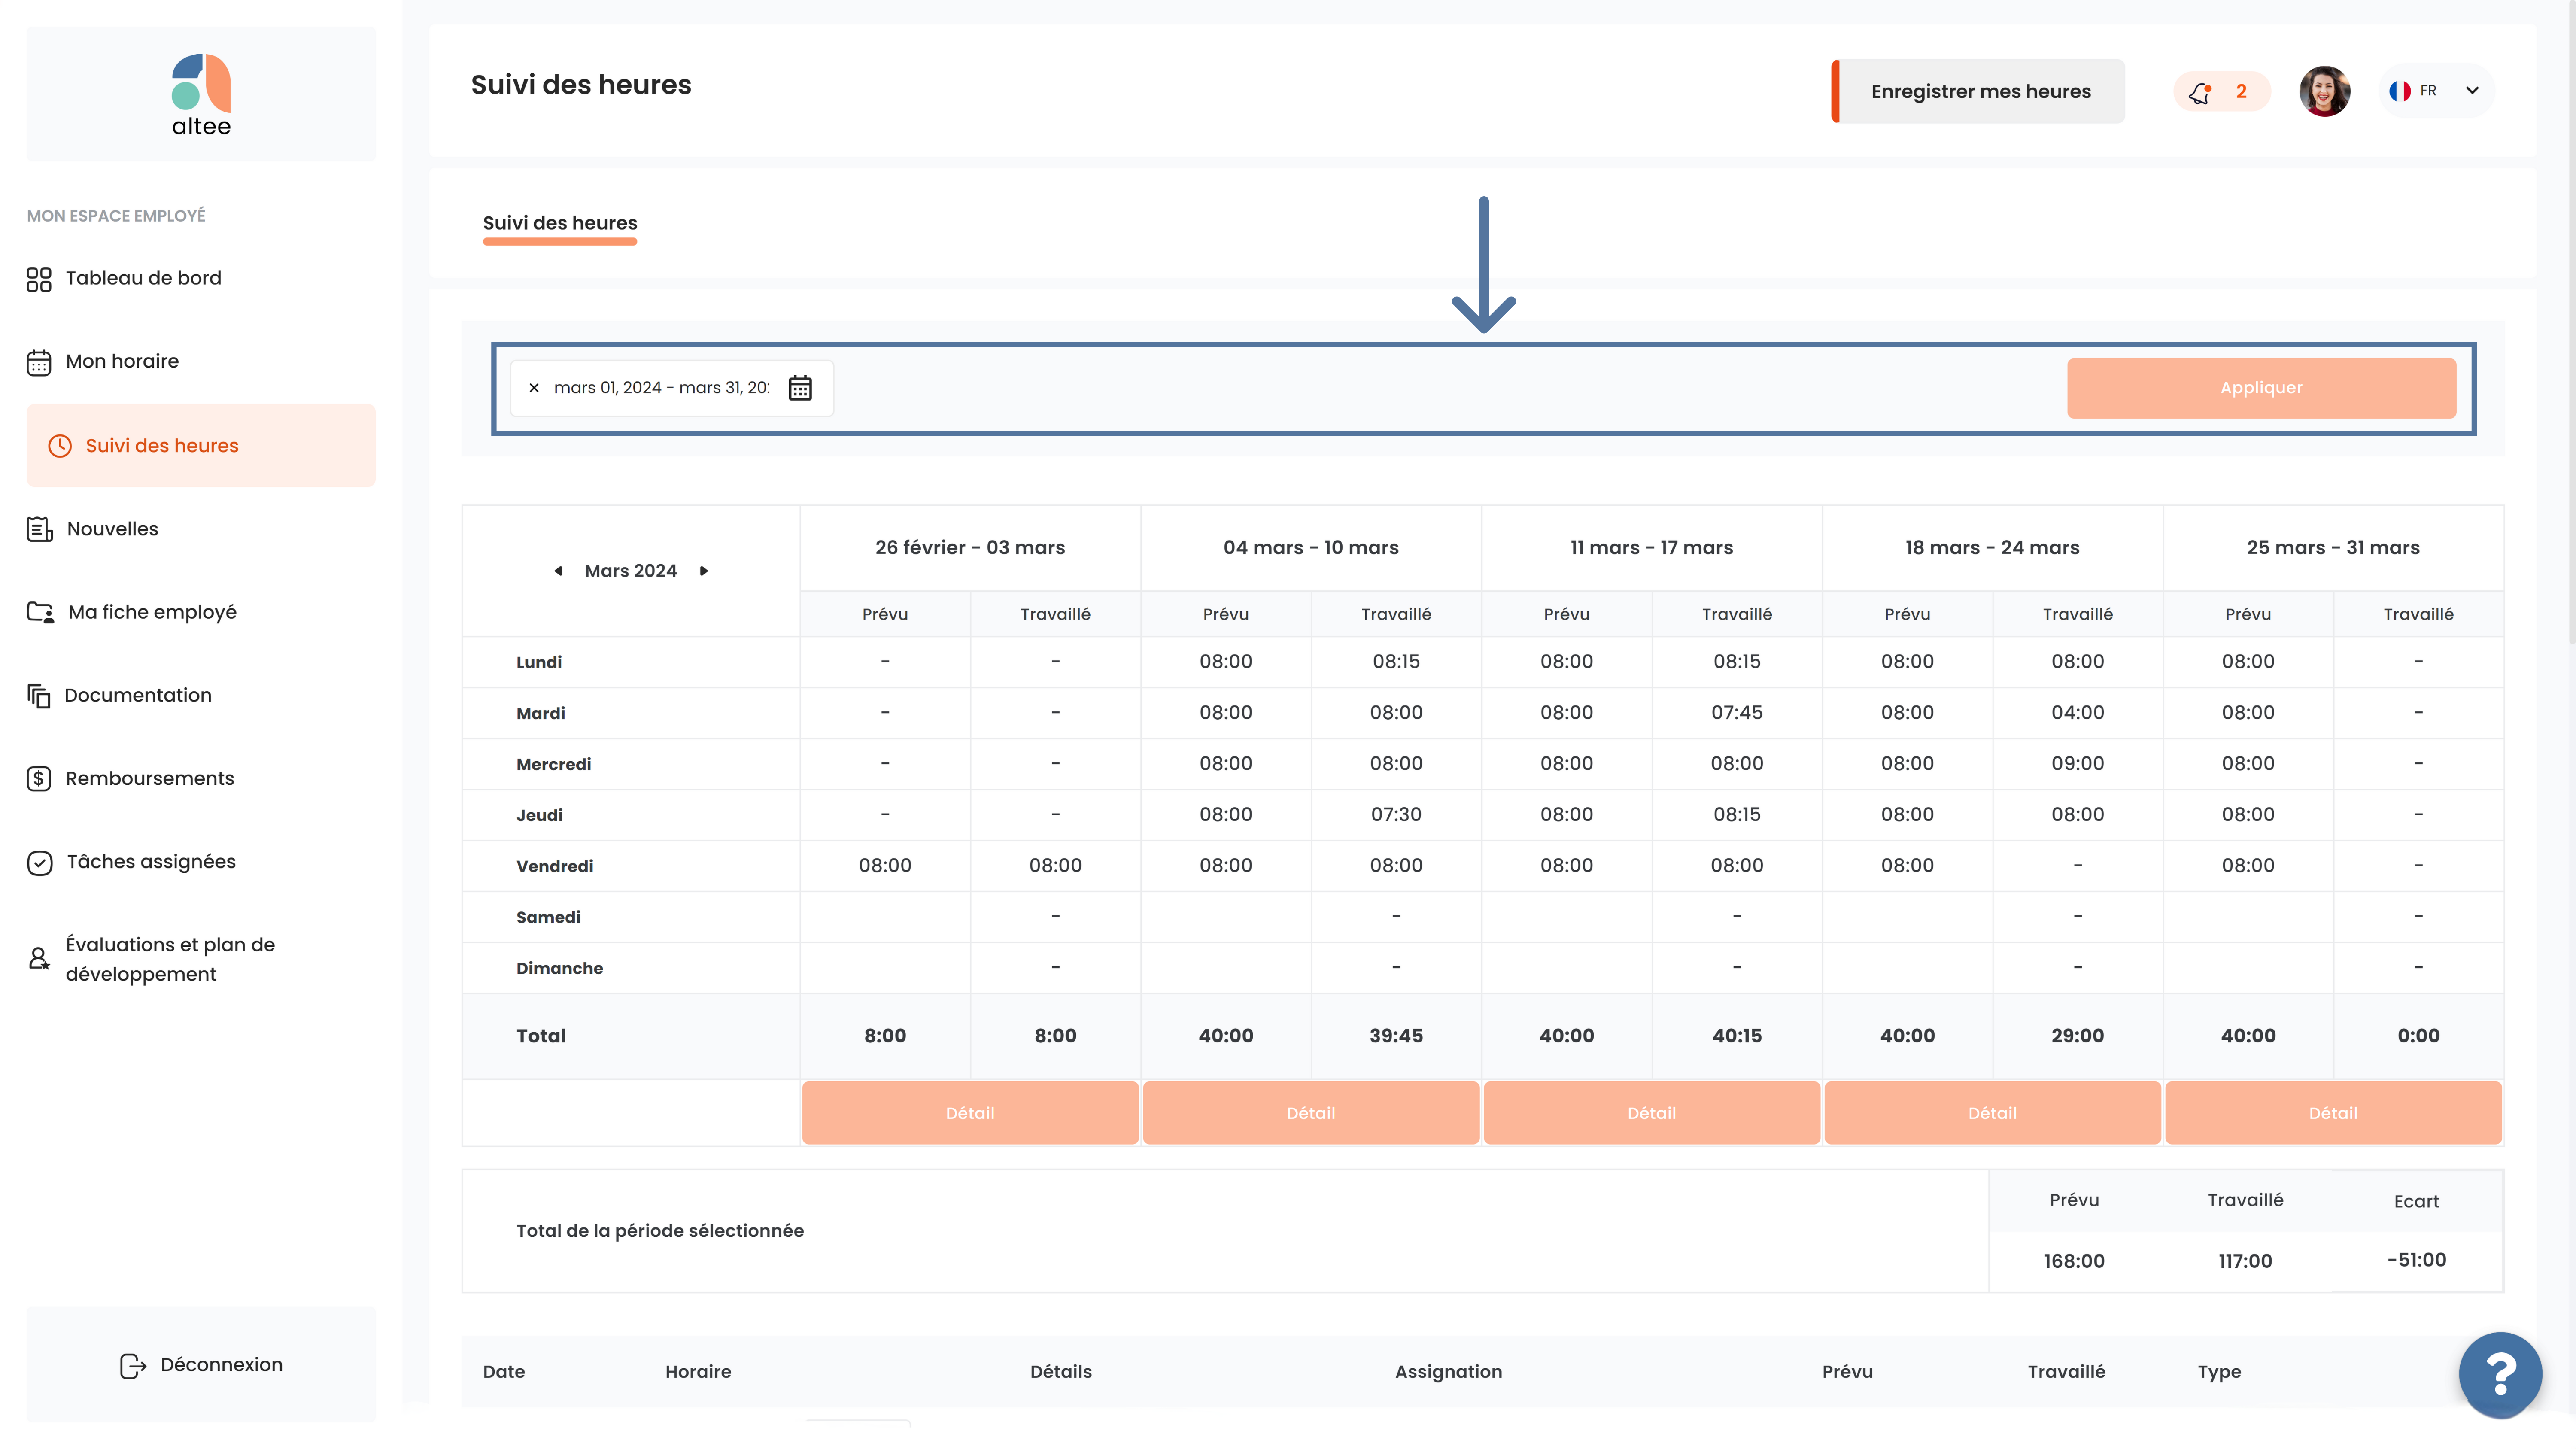Click the Suivi des heures clock icon

[60, 446]
